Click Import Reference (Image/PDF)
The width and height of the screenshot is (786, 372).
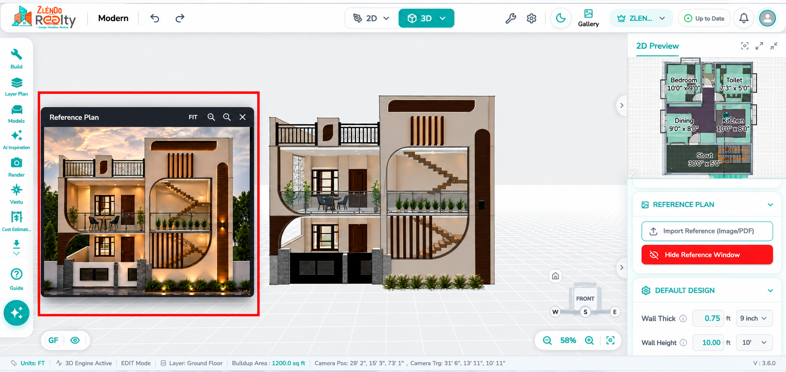pos(707,231)
